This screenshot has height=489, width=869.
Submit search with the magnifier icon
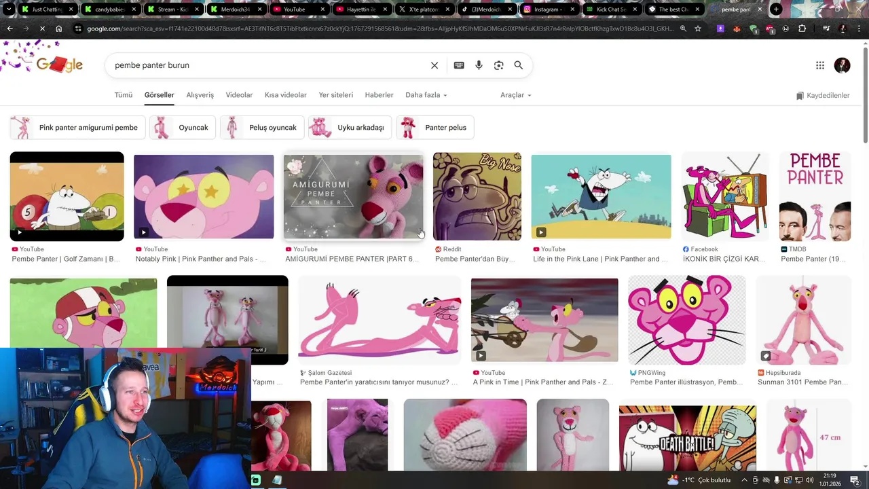(519, 65)
